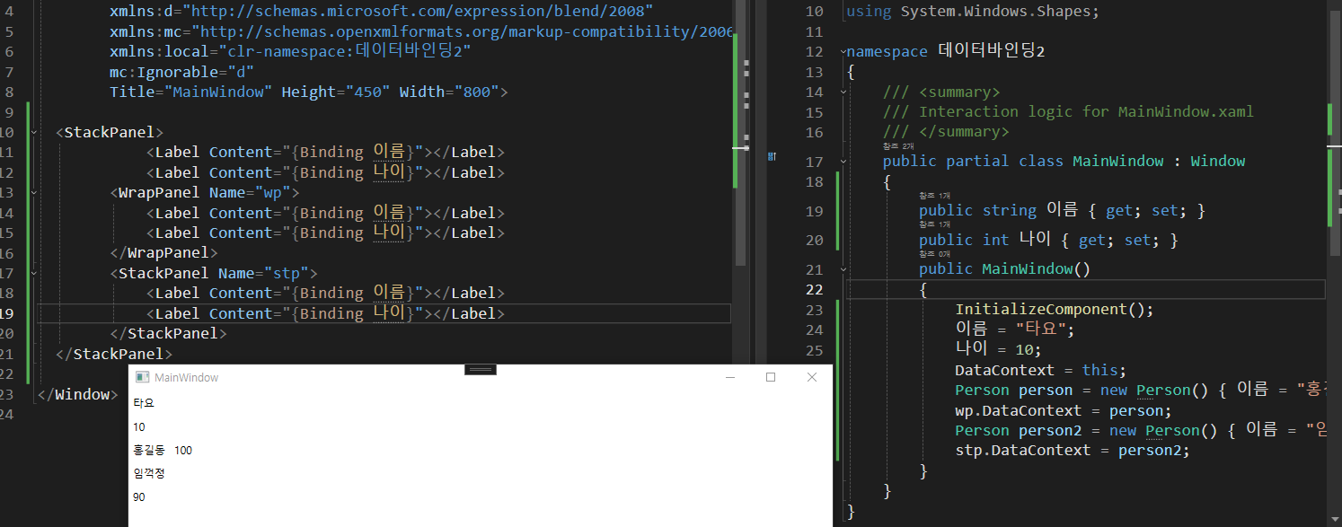Collapse the StackPanel named stp
1342x527 pixels.
[x=34, y=273]
